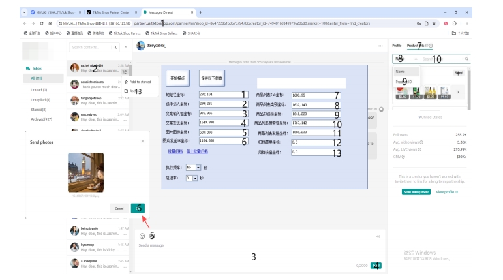Click the 停止批量归档 link
This screenshot has height=280, width=503.
point(197,151)
